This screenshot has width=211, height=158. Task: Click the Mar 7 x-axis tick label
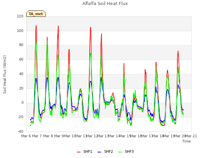pos(37,136)
